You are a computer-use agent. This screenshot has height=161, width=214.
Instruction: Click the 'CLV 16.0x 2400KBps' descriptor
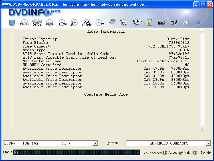tap(166, 83)
